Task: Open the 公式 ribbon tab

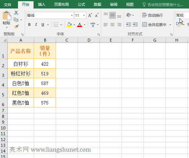Action: tap(81, 5)
